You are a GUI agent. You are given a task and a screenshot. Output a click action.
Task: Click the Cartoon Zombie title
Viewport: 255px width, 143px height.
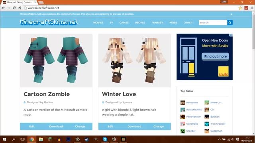tap(47, 94)
